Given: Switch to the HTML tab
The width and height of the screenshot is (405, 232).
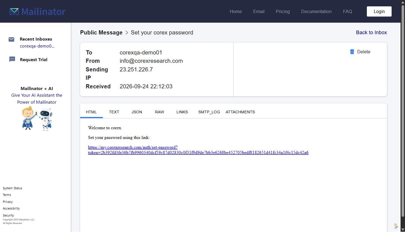Looking at the screenshot, I should [91, 112].
